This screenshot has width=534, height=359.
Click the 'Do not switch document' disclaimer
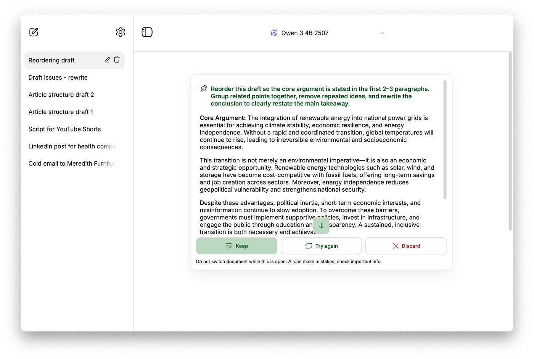tap(289, 261)
